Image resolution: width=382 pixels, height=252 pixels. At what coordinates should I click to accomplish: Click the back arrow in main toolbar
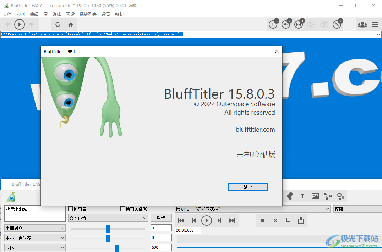coord(7,24)
